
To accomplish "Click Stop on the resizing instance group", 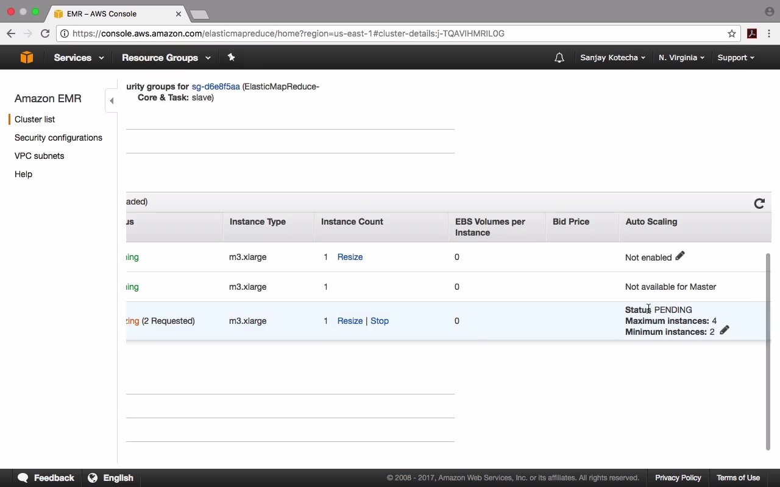I will pos(380,321).
